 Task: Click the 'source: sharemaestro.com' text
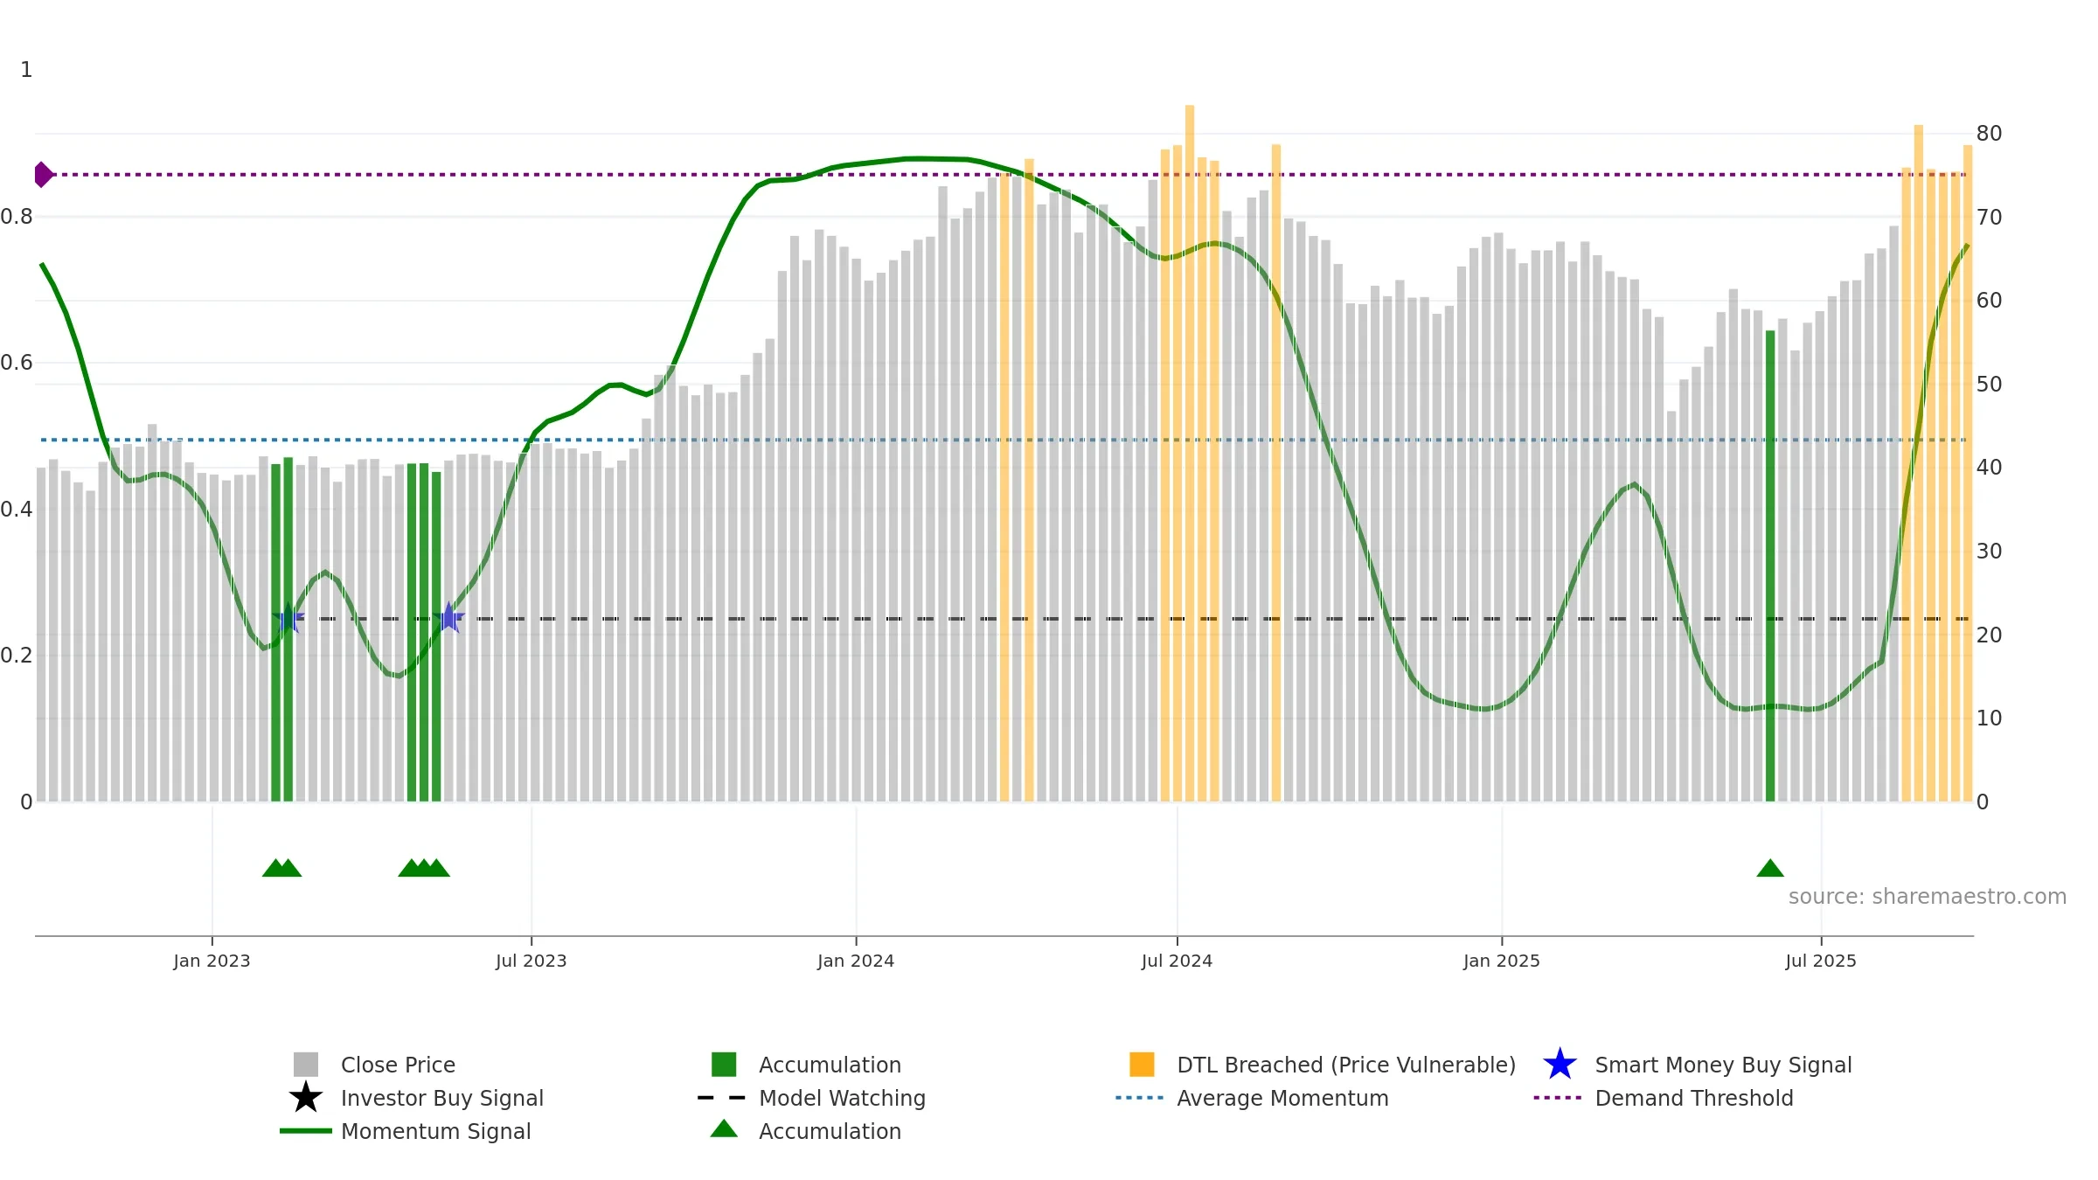[x=1928, y=896]
